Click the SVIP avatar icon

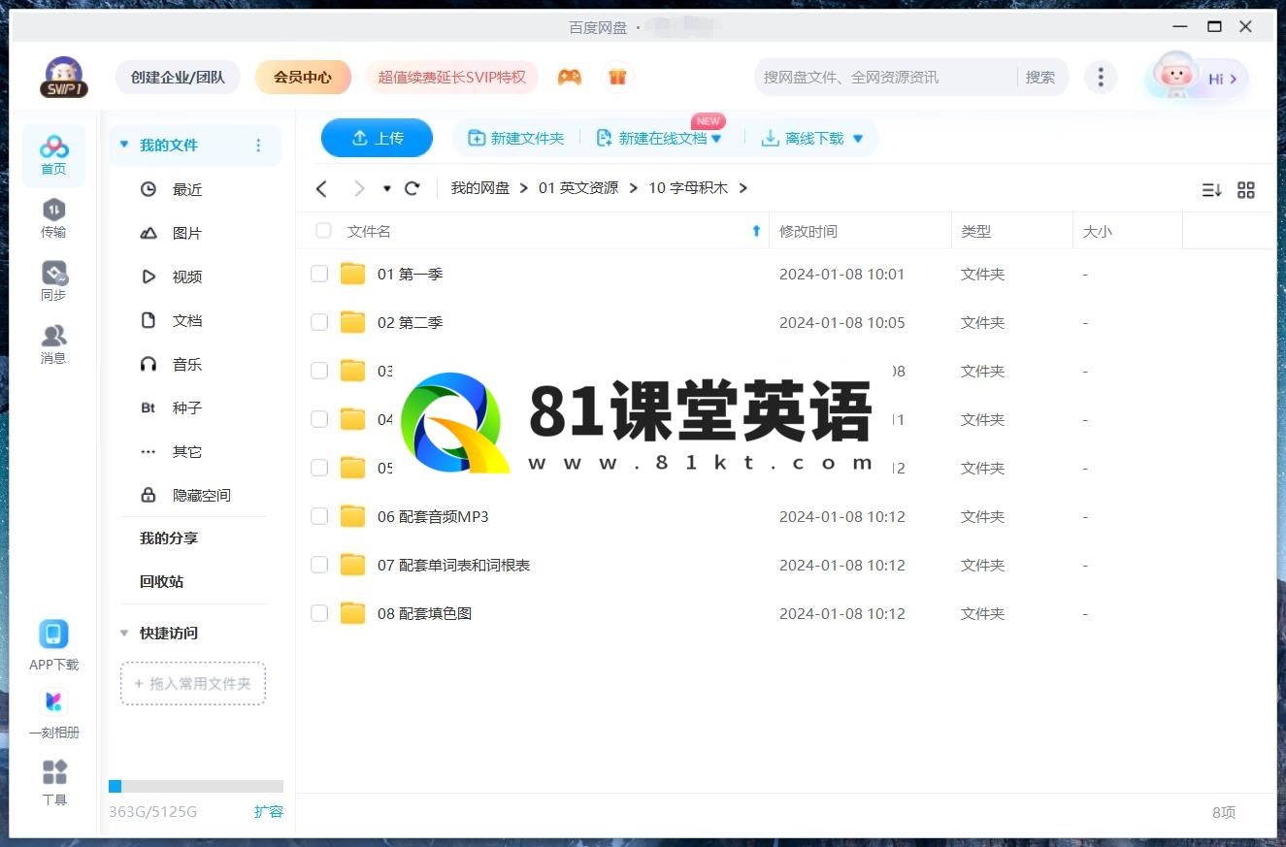tap(64, 78)
